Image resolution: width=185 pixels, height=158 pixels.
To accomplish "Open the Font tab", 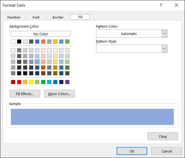I will [36, 17].
